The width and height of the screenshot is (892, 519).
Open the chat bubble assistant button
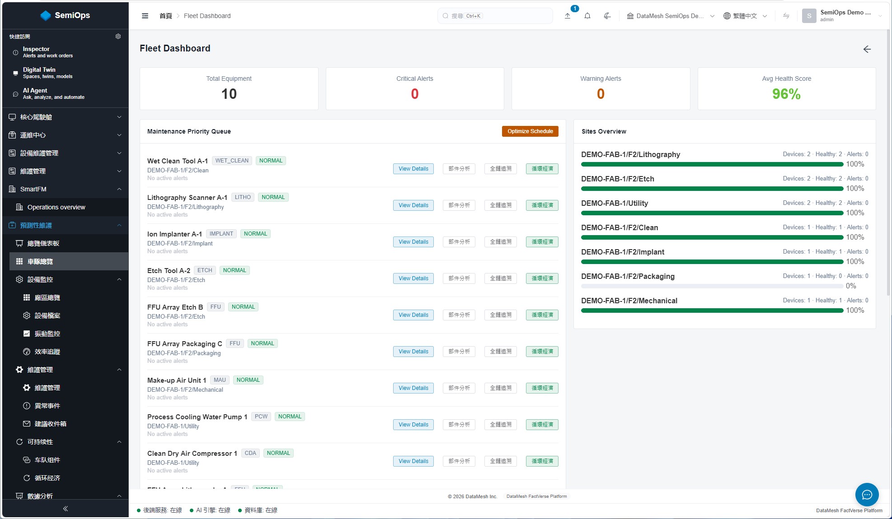tap(867, 495)
